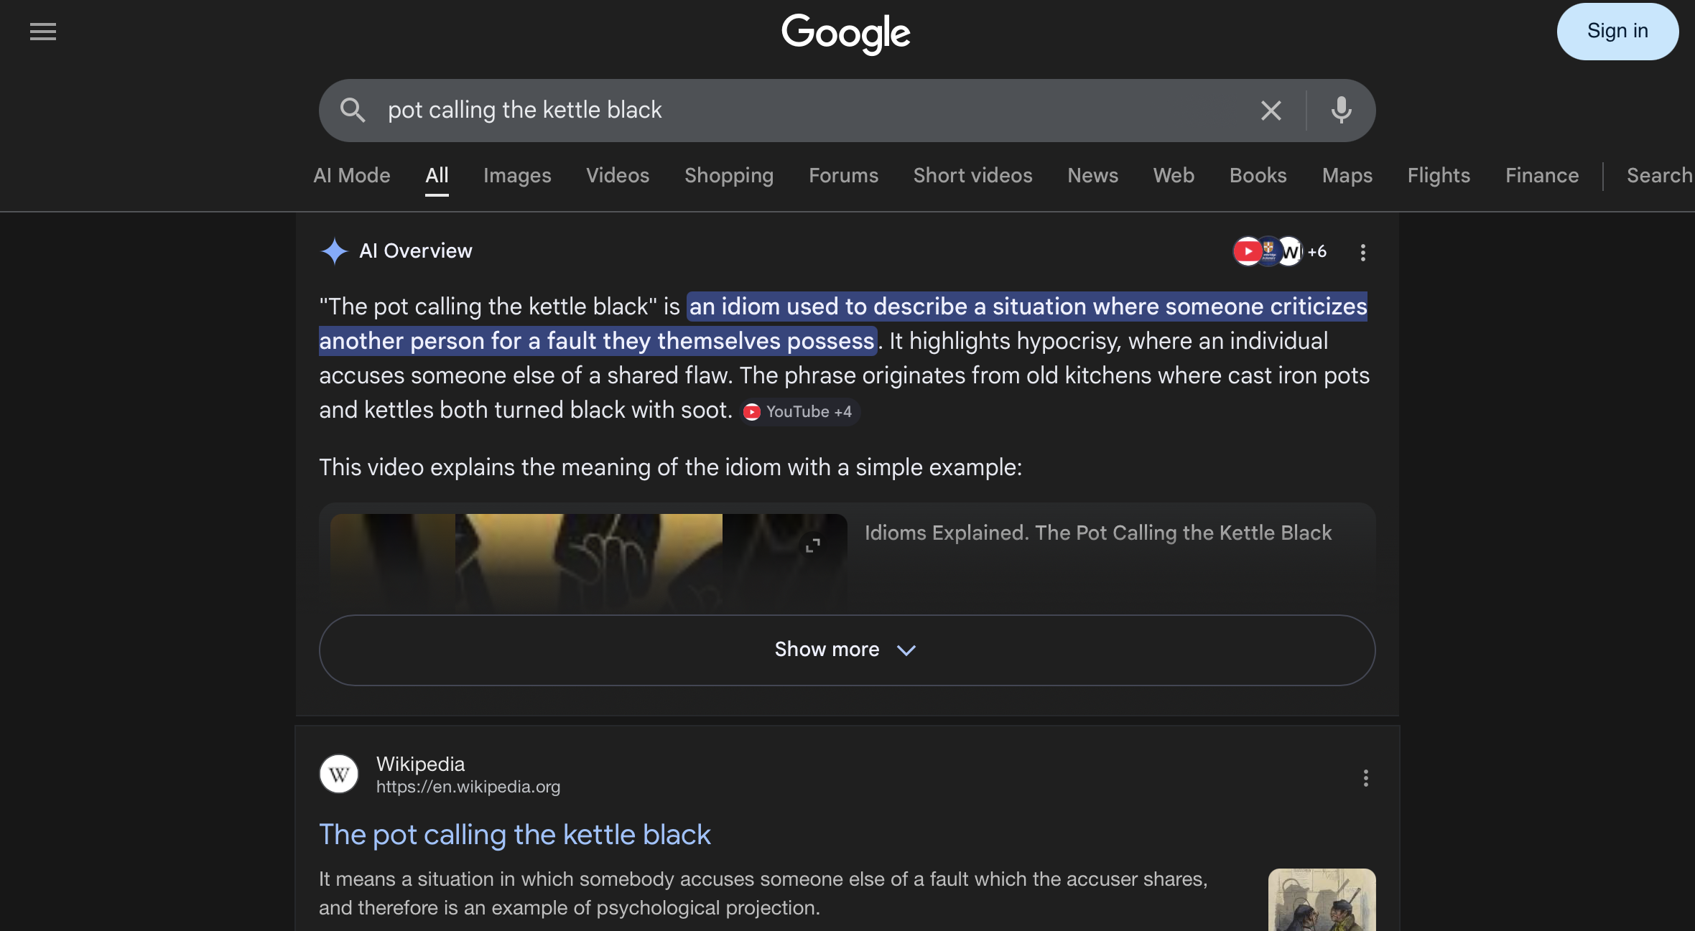The height and width of the screenshot is (931, 1695).
Task: Expand the video preview fullscreen icon
Action: [x=812, y=546]
